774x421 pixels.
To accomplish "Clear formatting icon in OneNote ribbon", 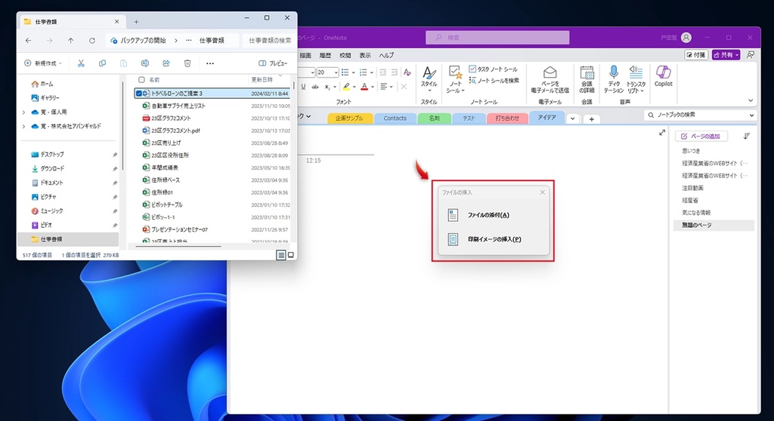I will click(407, 72).
